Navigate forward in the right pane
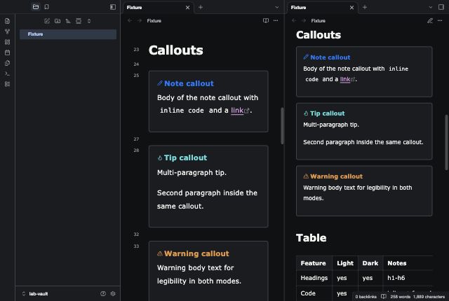 (x=304, y=20)
